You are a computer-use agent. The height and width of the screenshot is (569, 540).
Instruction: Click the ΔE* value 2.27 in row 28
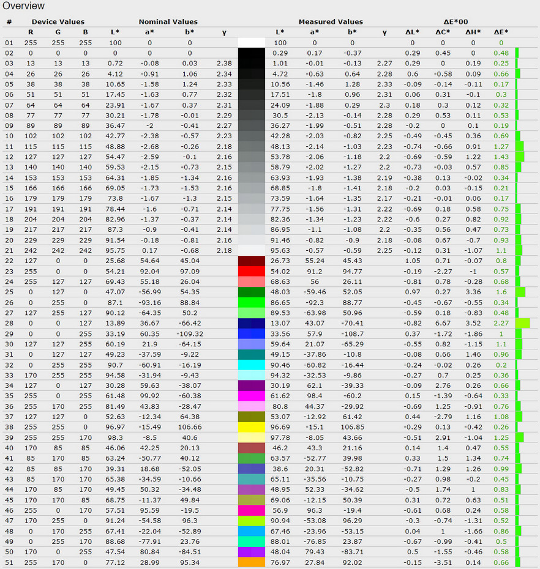click(x=501, y=323)
